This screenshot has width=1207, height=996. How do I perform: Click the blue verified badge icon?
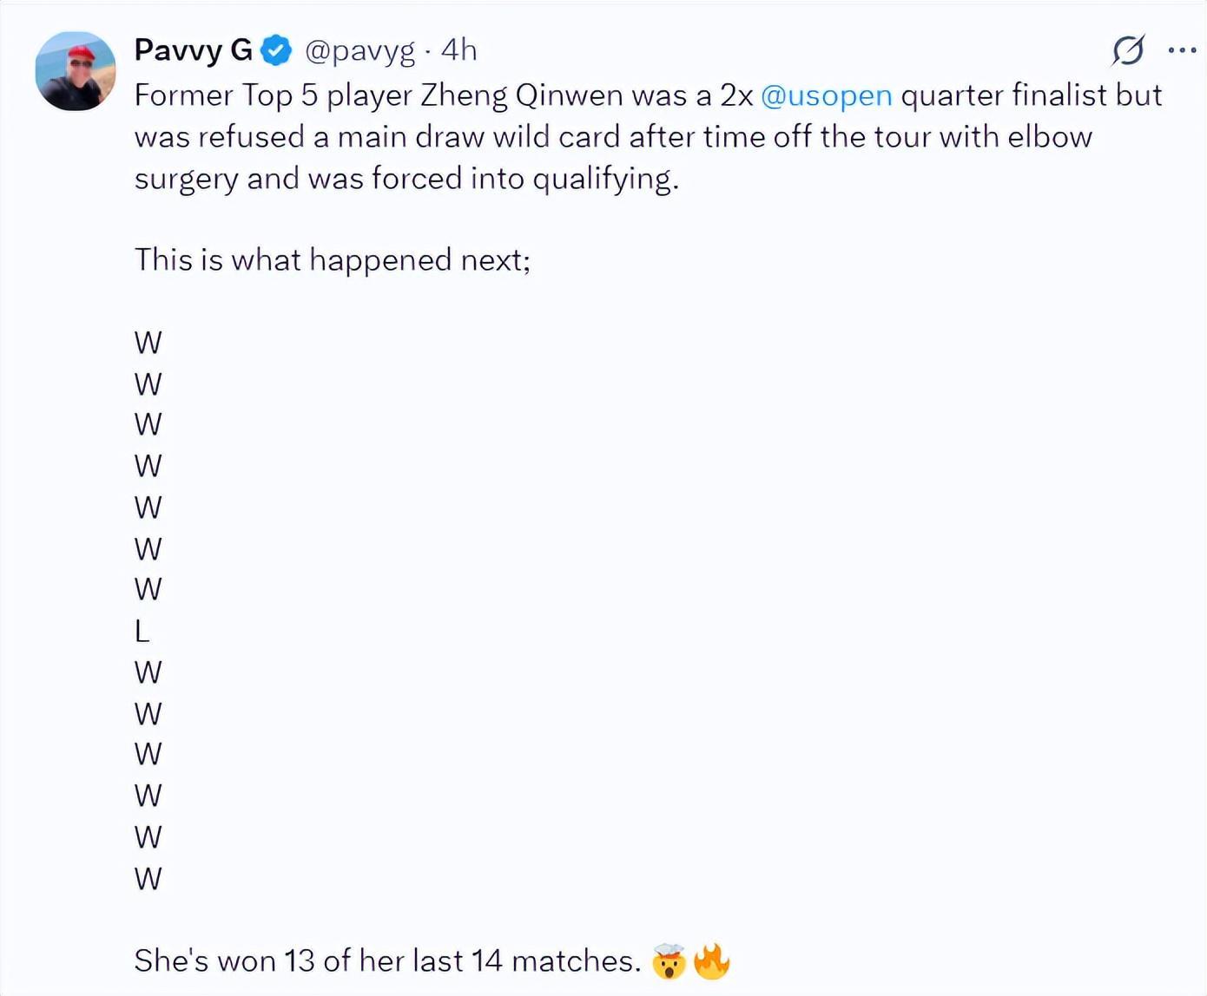(x=276, y=50)
